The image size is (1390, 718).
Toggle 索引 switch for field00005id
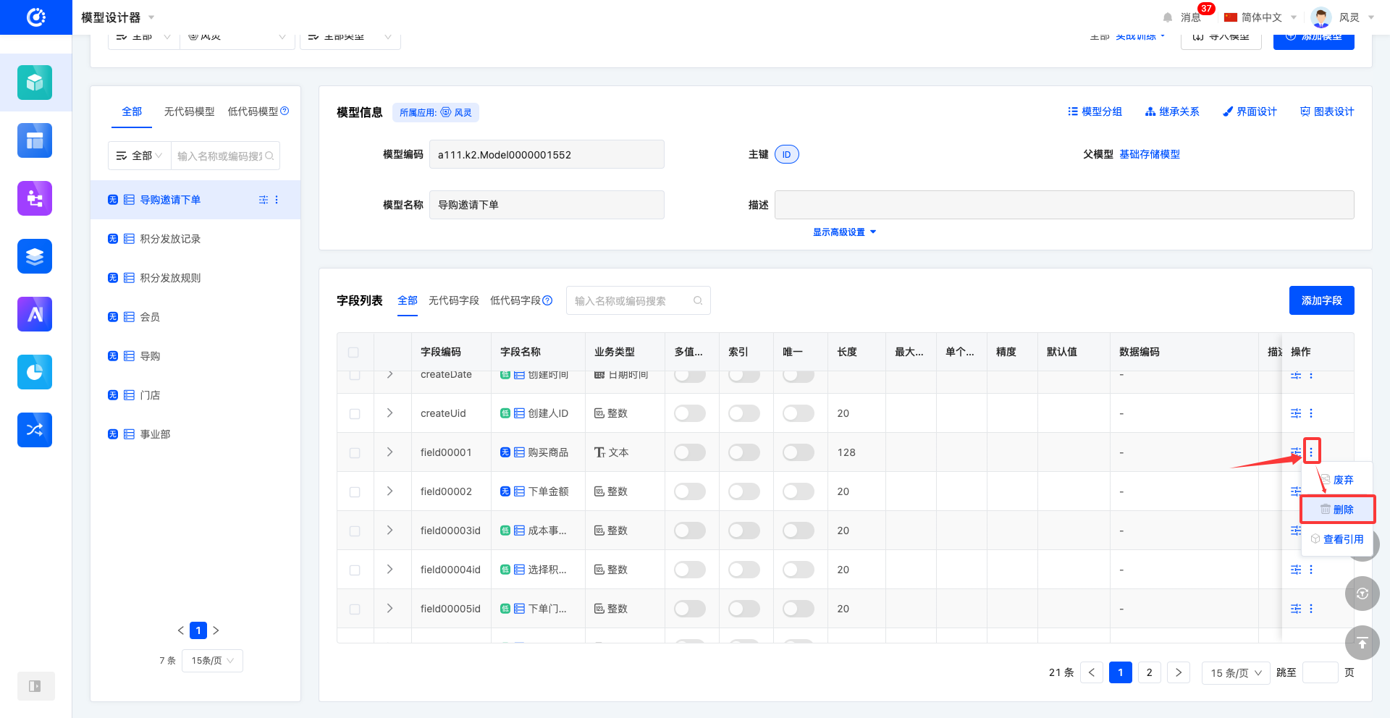(x=744, y=609)
